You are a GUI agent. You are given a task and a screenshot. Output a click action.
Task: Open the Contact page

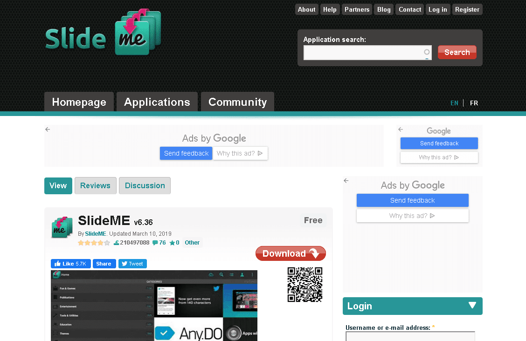tap(410, 9)
